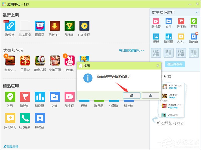Start the 多人聊天 group chat app
The image size is (201, 150).
[10, 117]
